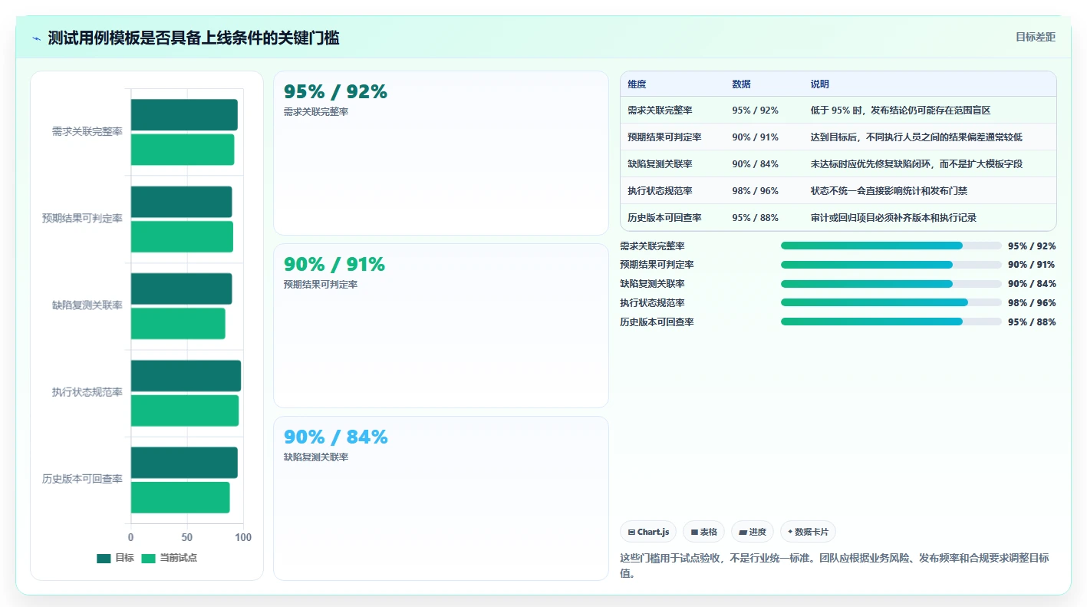Viewport: 1087px width, 607px height.
Task: Click the 说明 table column header
Action: coord(819,84)
